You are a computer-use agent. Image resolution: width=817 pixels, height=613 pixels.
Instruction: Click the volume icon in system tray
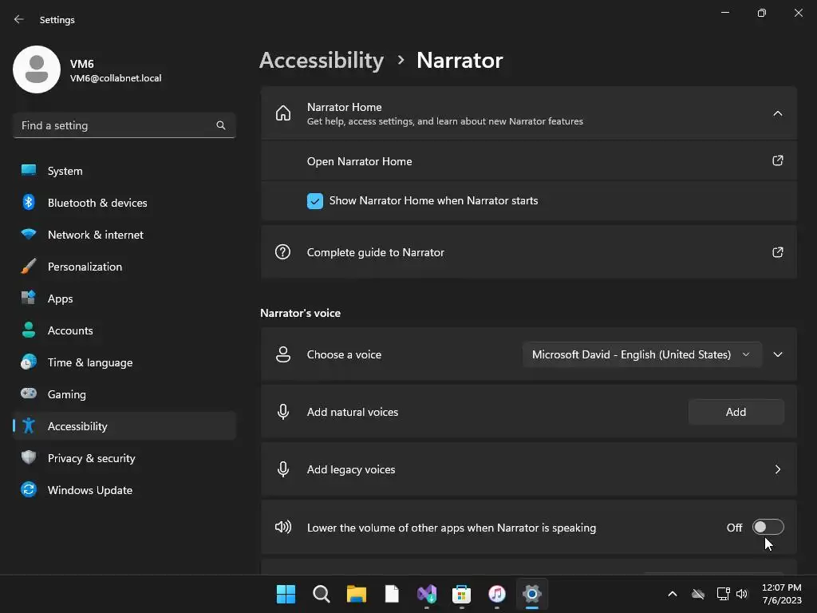coord(742,594)
